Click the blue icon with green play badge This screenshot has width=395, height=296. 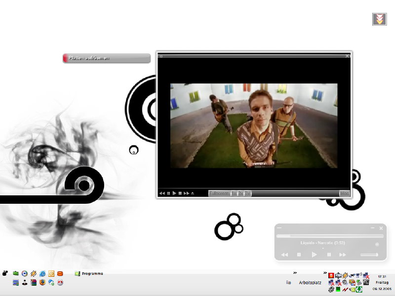pos(51,282)
